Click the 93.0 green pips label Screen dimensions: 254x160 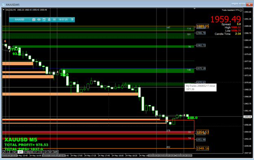[x=17, y=54]
